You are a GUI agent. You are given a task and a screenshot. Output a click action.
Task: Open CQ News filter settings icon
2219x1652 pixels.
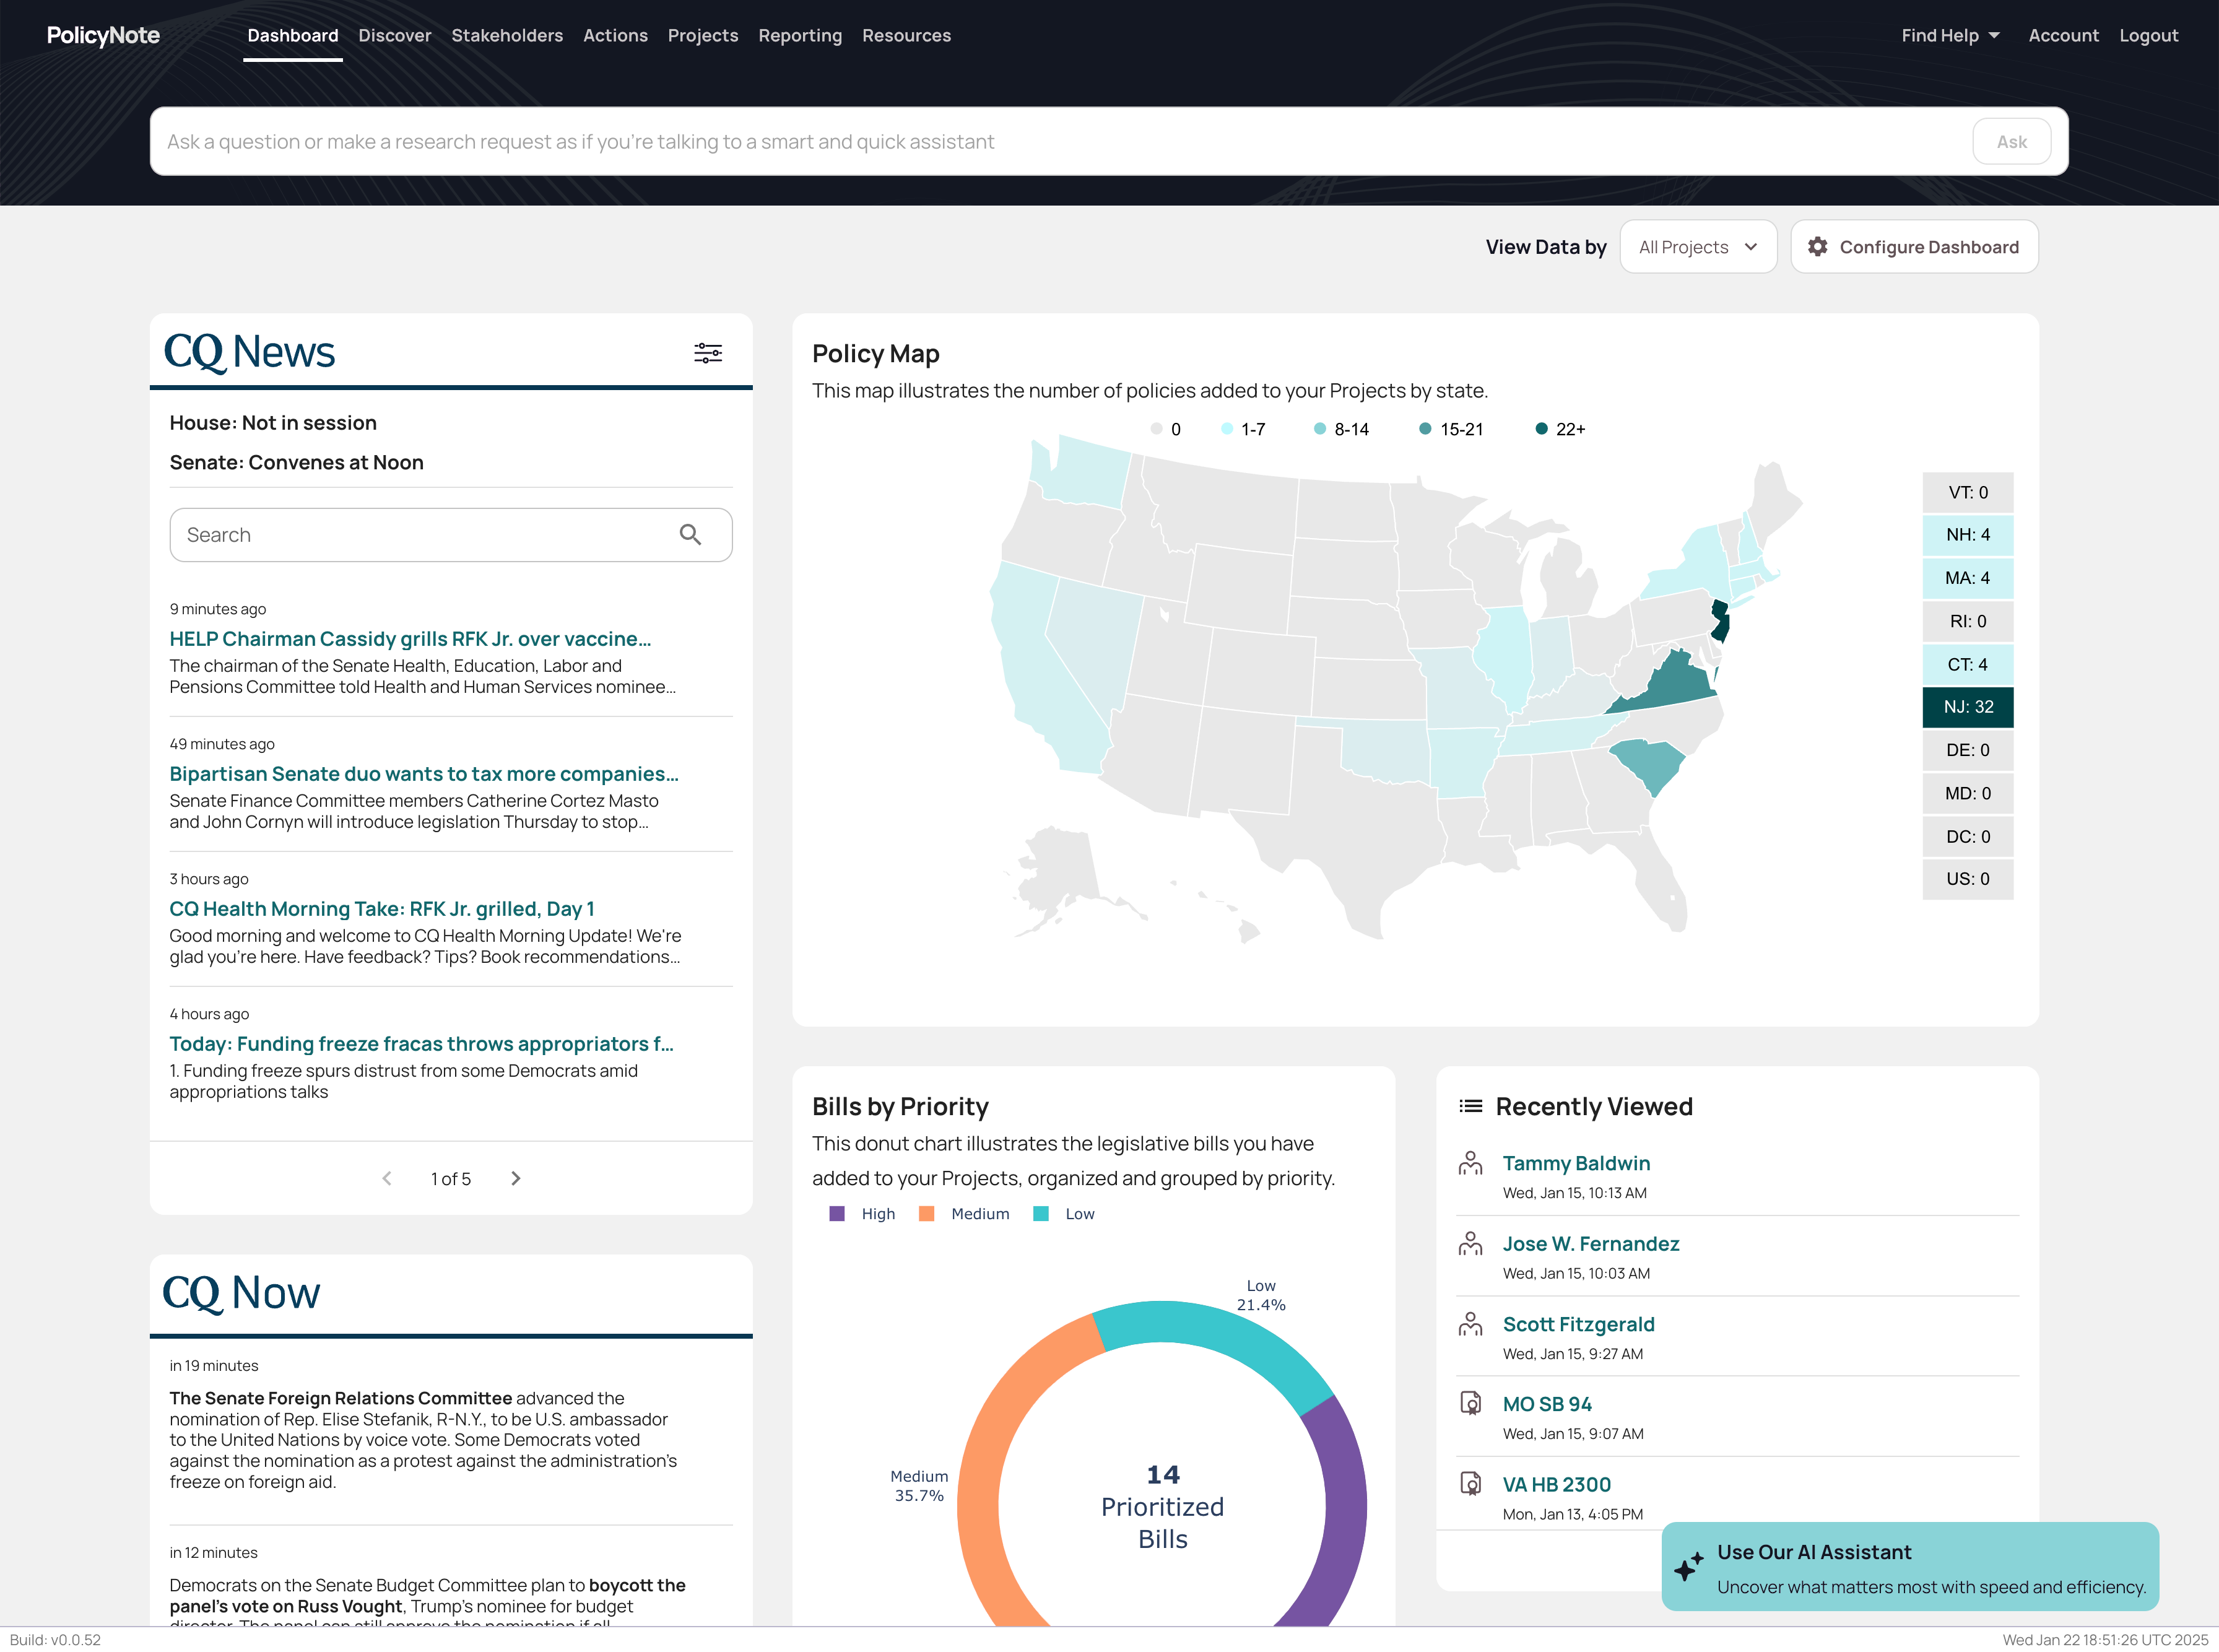pos(708,353)
